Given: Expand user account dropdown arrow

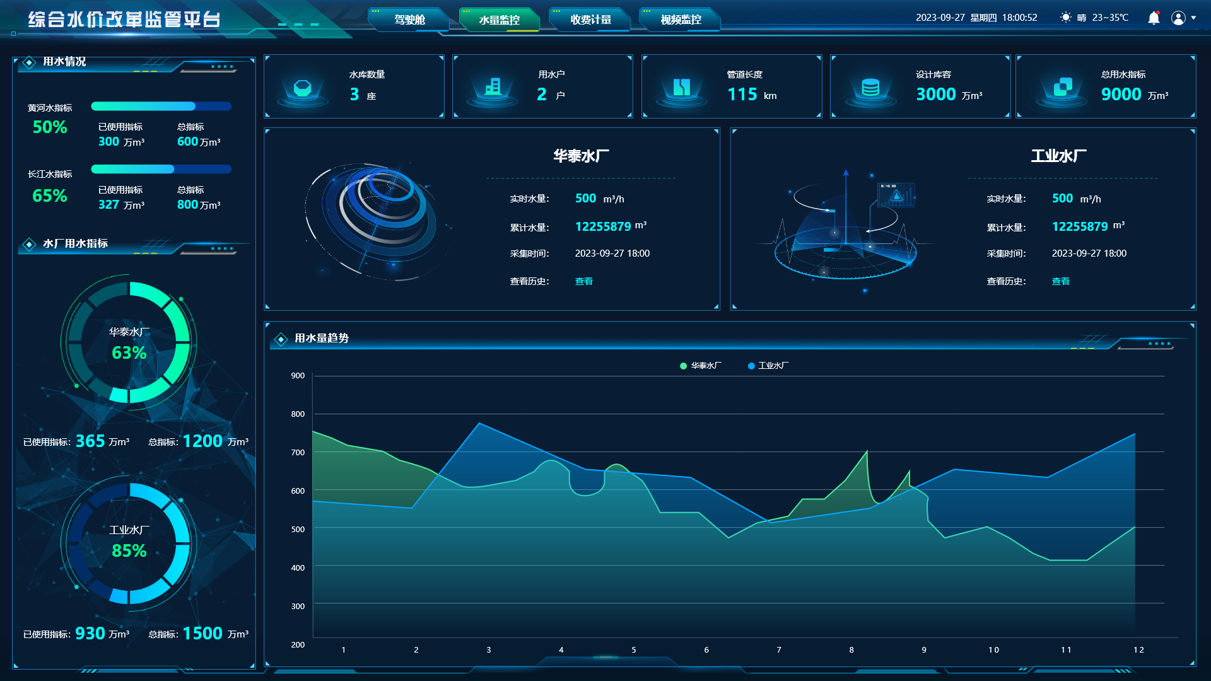Looking at the screenshot, I should tap(1193, 18).
